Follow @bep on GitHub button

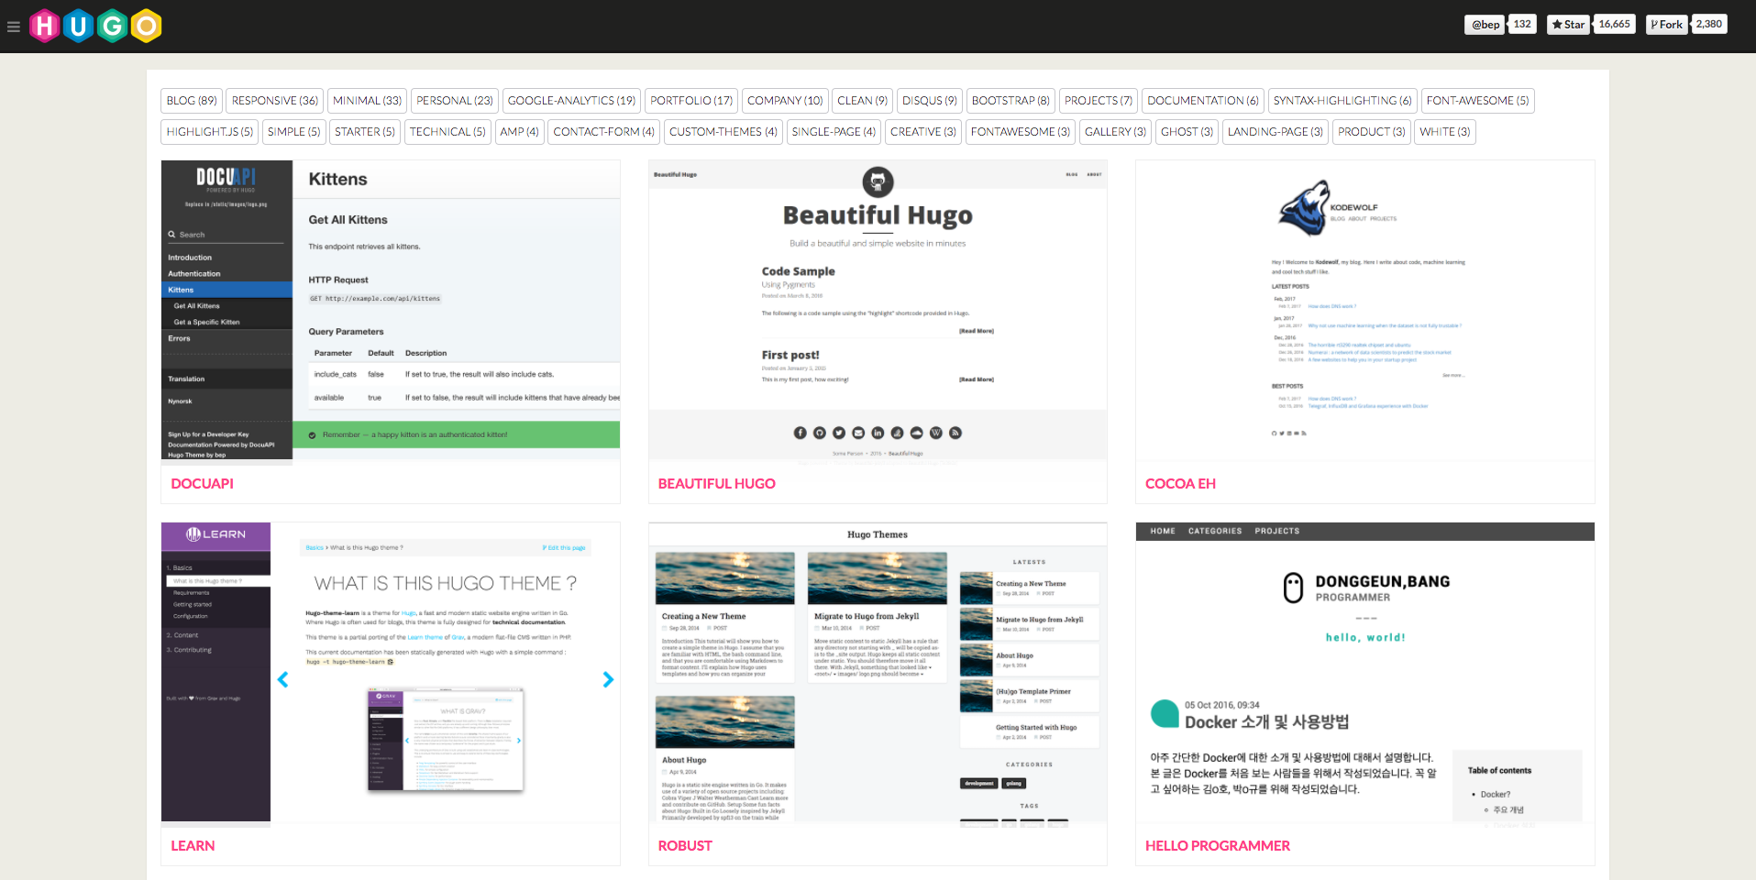pyautogui.click(x=1485, y=25)
